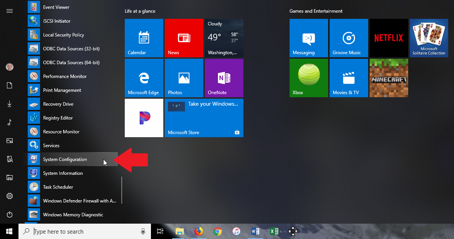Viewport: 454px width, 239px height.
Task: Open Resource Monitor
Action: (x=72, y=132)
